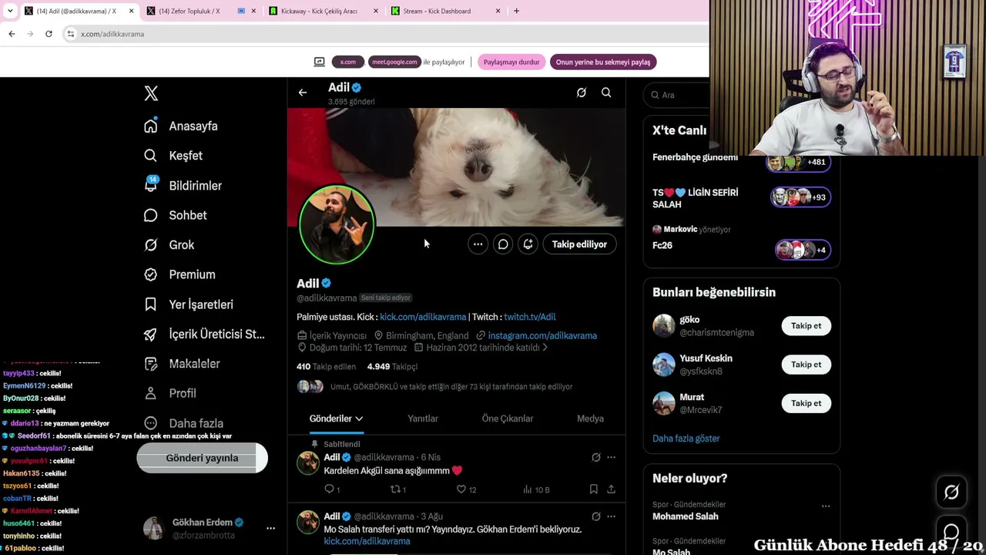Click Onun yerine bu sekmeyi paylaş
986x555 pixels.
[x=603, y=62]
